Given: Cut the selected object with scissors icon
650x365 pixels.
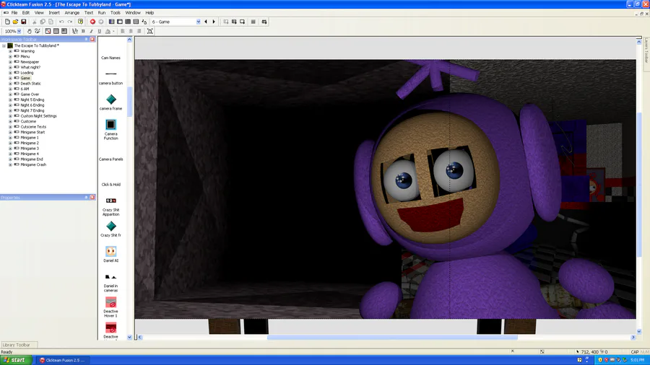Looking at the screenshot, I should pyautogui.click(x=35, y=22).
